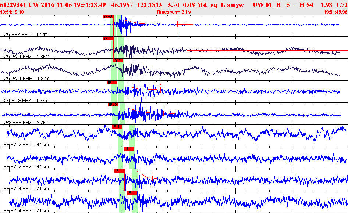Select the UW HSR EHZ station label
Viewport: 348px width, 213px height.
coord(26,123)
